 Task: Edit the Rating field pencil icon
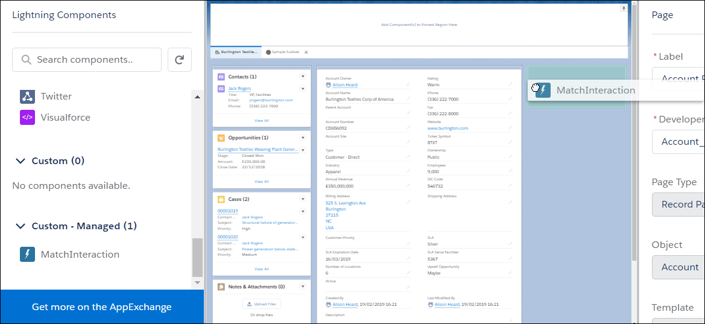coord(510,84)
